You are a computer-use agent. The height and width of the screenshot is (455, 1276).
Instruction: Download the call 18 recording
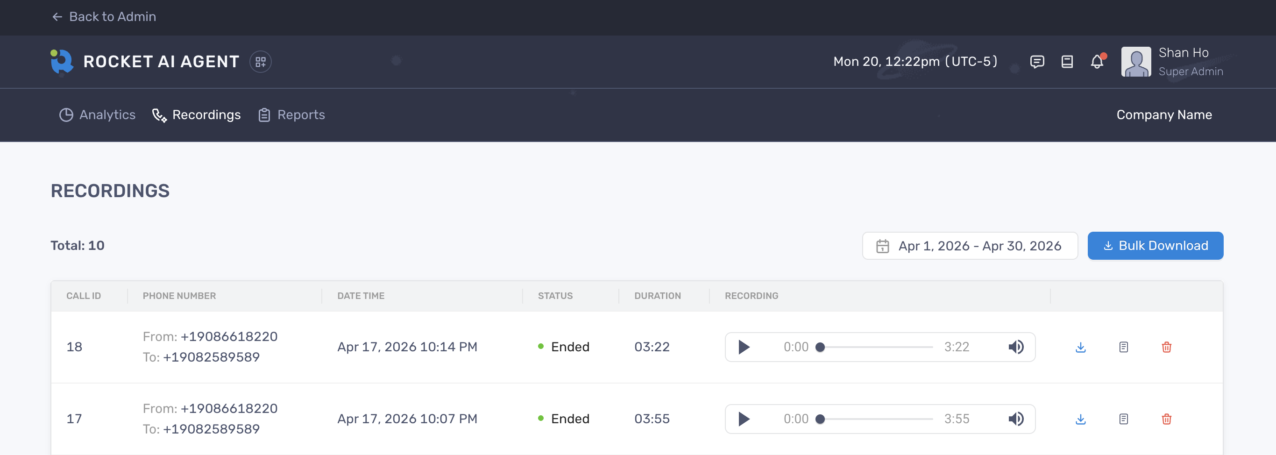pyautogui.click(x=1081, y=348)
